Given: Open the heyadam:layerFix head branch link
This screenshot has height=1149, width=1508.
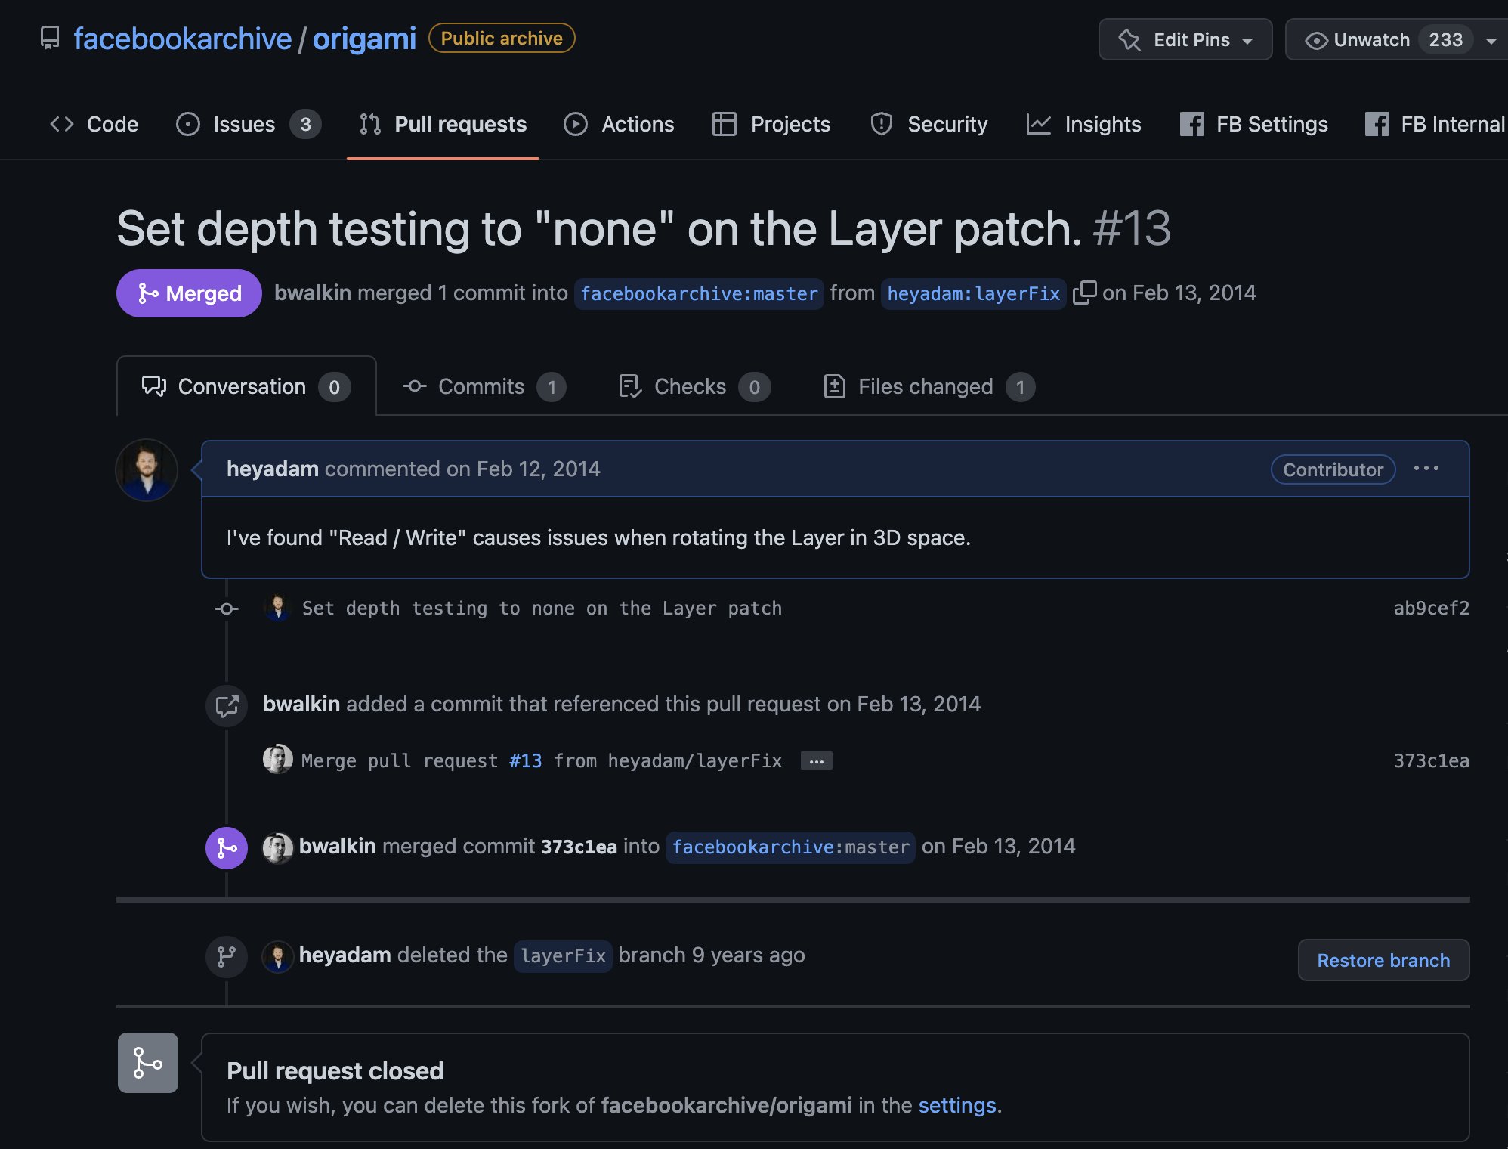Looking at the screenshot, I should click(x=973, y=293).
